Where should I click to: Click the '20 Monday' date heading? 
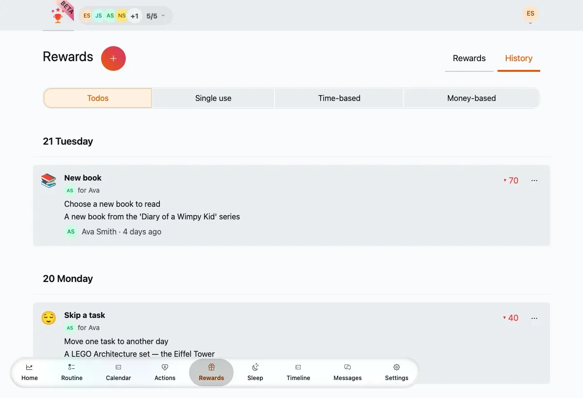coord(68,279)
